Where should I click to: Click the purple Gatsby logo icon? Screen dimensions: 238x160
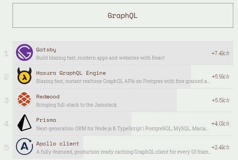pos(24,53)
